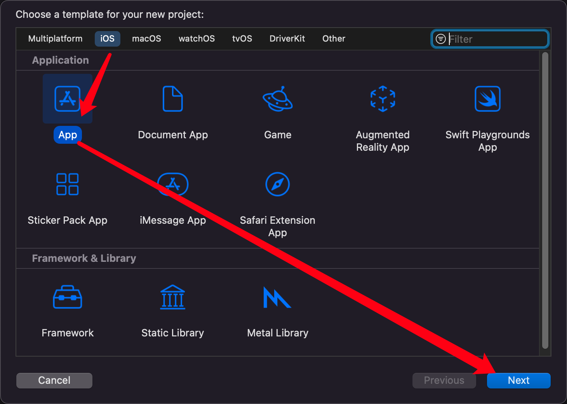This screenshot has height=404, width=567.
Task: Click the 'Sticker Pack App' label
Action: (68, 220)
